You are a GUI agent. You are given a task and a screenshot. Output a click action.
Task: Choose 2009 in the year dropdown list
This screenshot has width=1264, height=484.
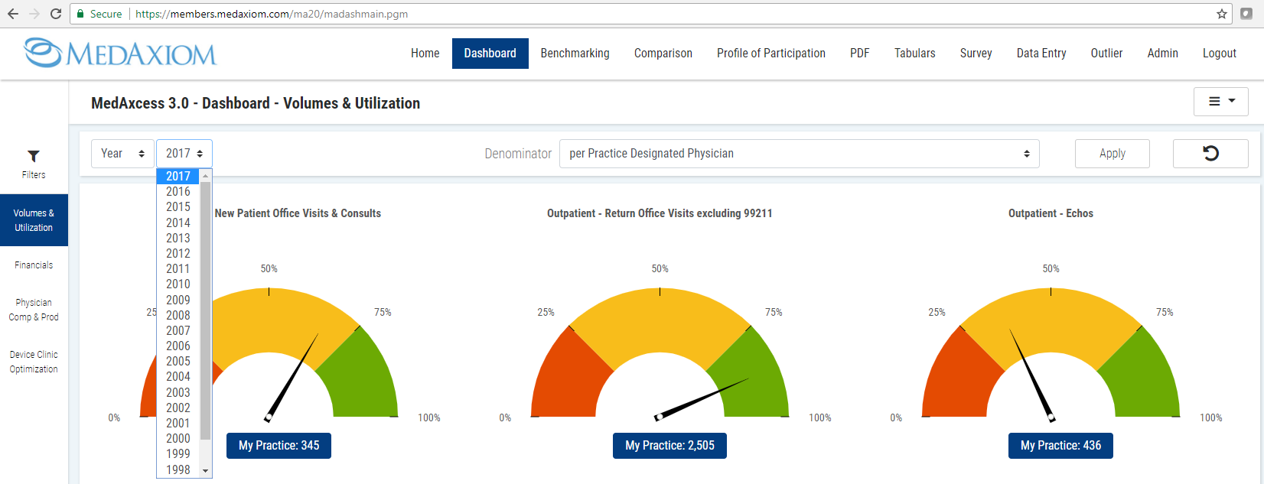point(178,300)
